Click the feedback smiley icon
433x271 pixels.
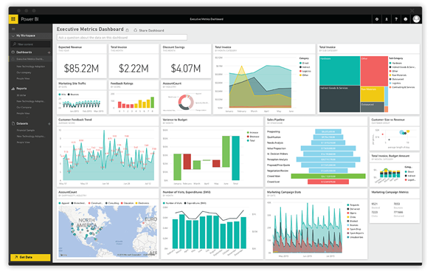[x=406, y=19]
